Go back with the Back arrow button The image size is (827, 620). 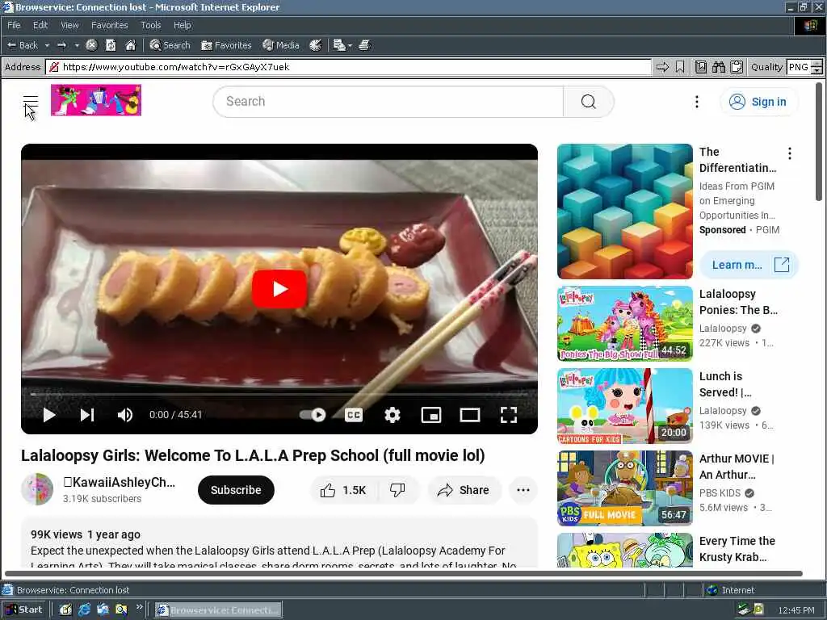pos(22,45)
